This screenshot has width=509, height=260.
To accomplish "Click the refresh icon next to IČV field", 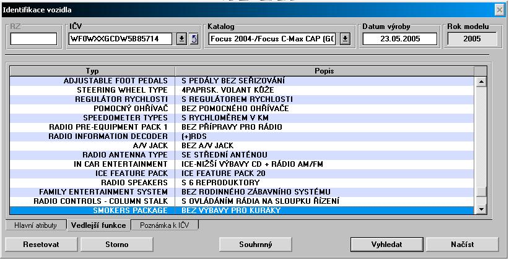I will point(193,40).
